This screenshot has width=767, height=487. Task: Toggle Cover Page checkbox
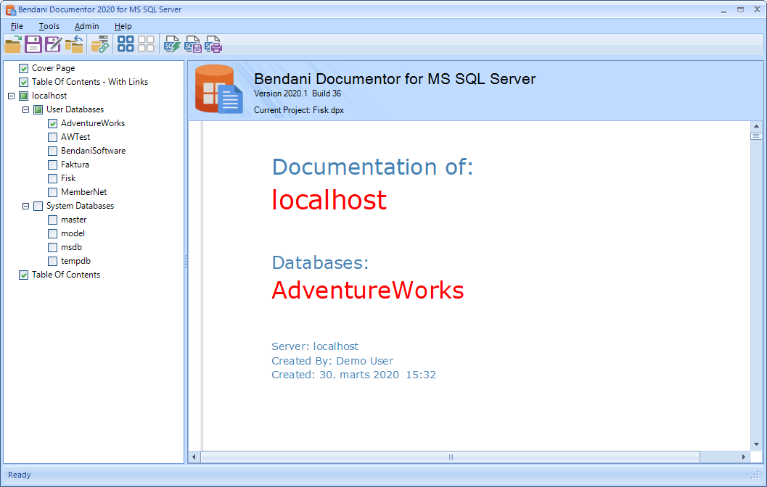pyautogui.click(x=23, y=68)
